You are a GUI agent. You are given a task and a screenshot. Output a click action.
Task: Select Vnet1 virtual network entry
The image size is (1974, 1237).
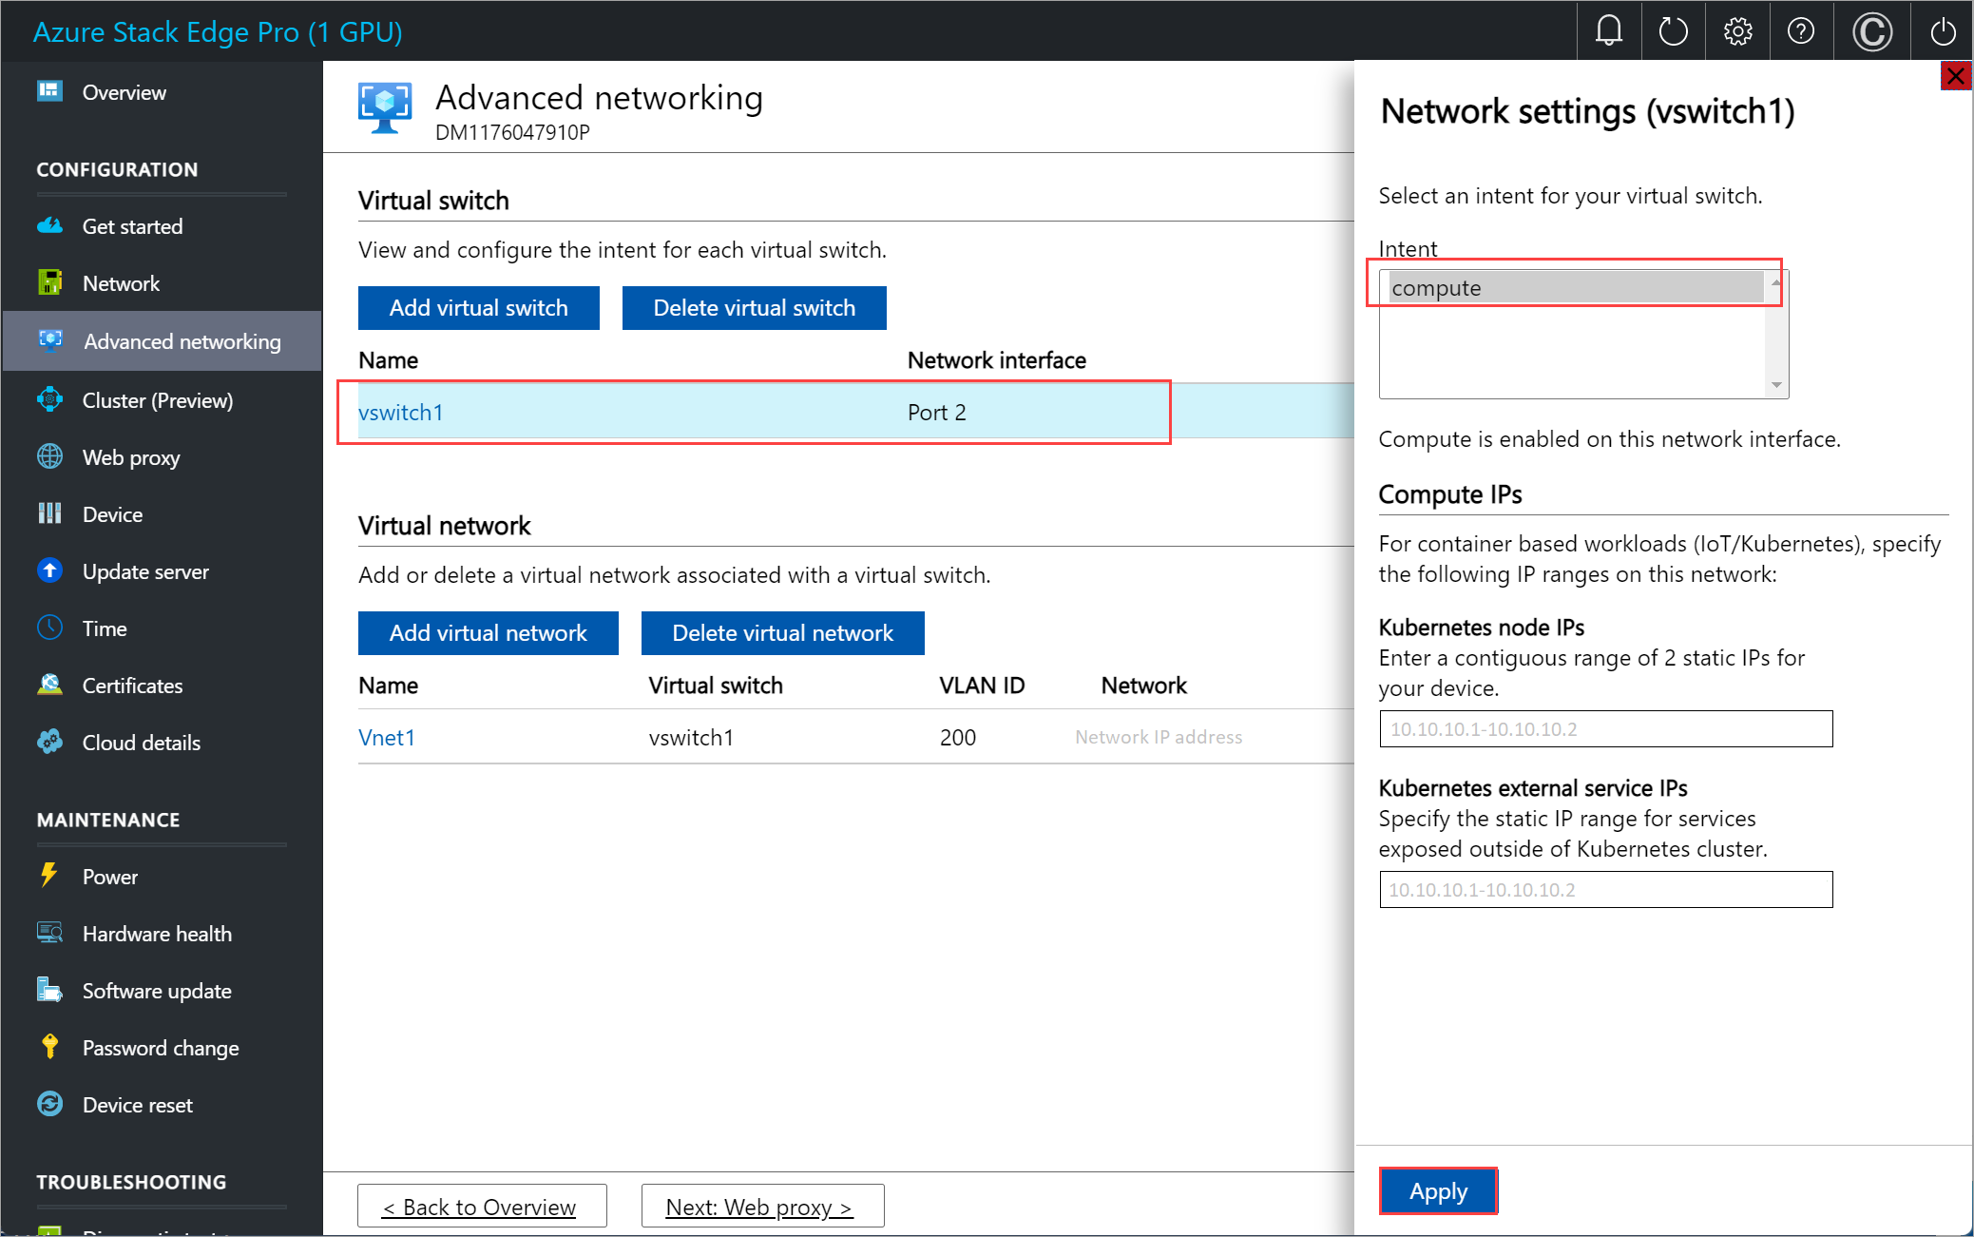388,737
